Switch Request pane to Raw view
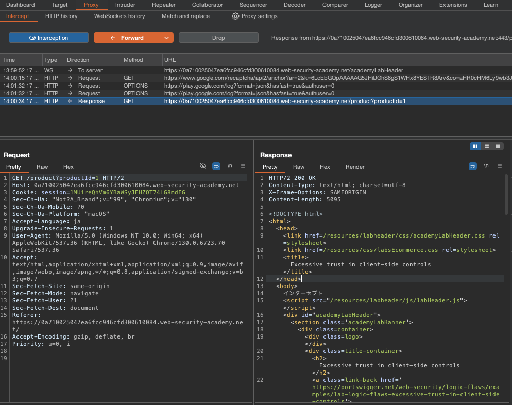512x405 pixels. [42, 167]
